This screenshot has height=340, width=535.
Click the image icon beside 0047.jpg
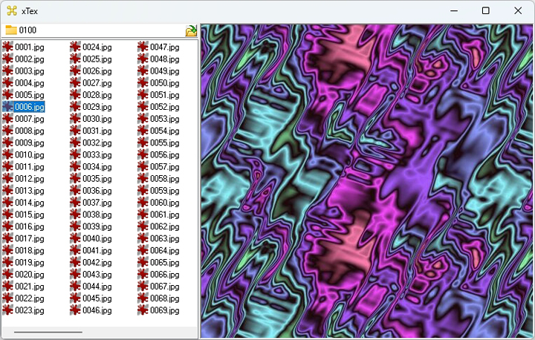point(143,47)
